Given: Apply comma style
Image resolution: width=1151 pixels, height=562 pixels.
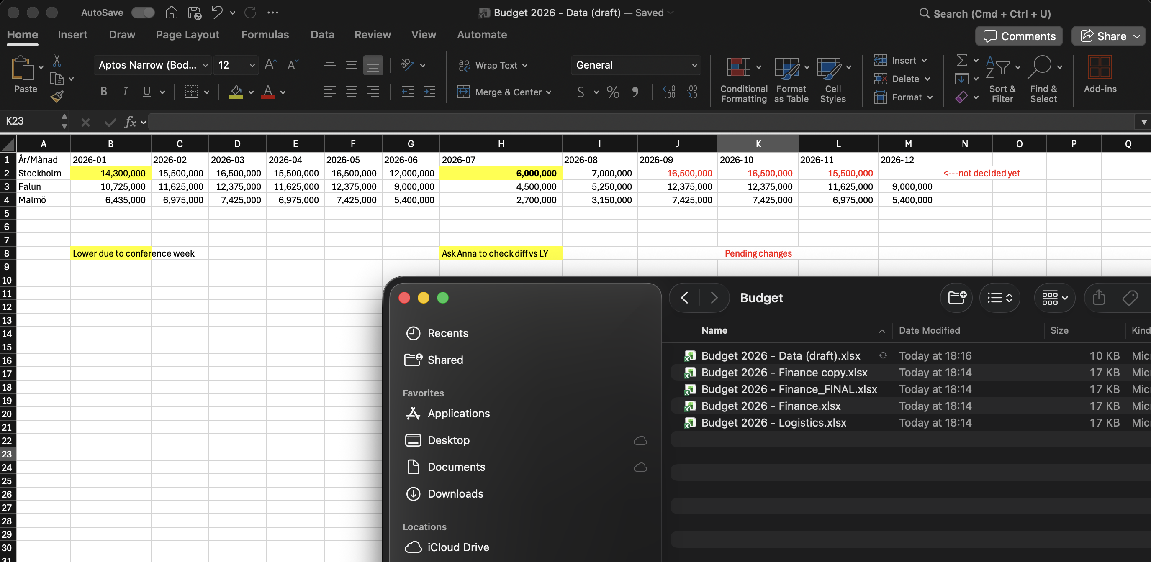Looking at the screenshot, I should coord(635,92).
